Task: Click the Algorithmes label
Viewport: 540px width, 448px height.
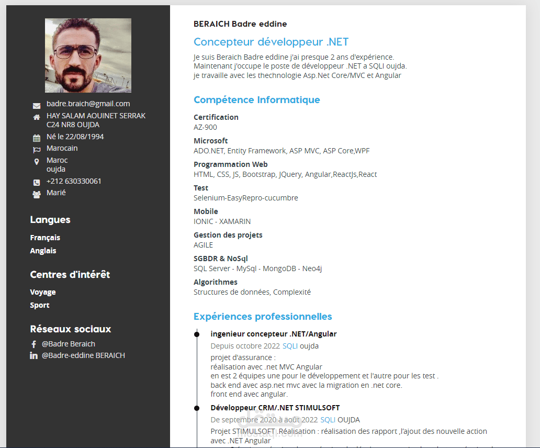Action: 216,283
